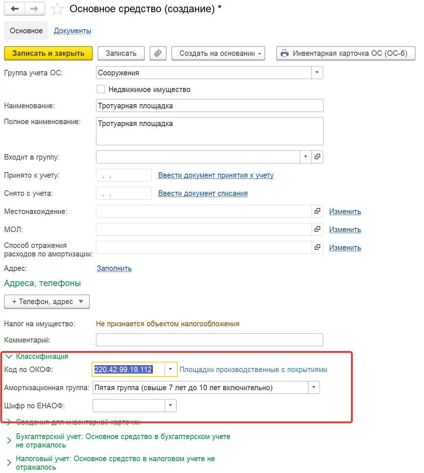This screenshot has height=473, width=424.
Task: Open the 'Создать на основании' dropdown
Action: 218,53
